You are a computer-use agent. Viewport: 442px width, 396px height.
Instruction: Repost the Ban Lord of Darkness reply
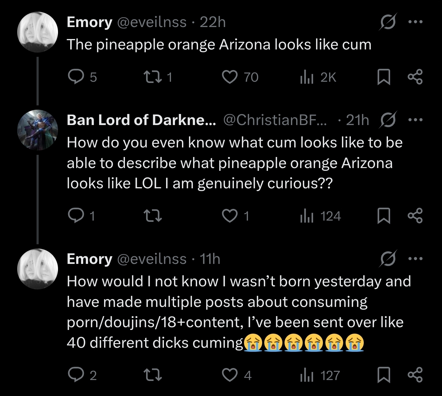(x=153, y=216)
